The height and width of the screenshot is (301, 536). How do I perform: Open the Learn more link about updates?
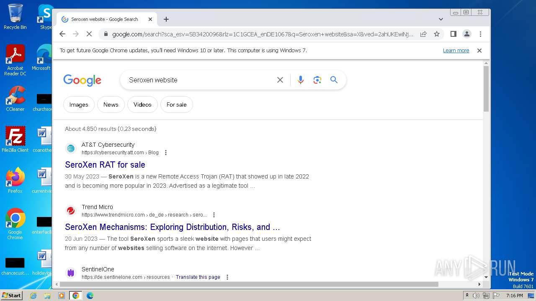pyautogui.click(x=456, y=51)
